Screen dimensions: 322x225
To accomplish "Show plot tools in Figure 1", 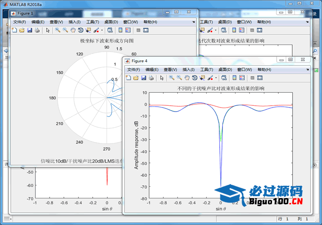I will tap(146, 30).
